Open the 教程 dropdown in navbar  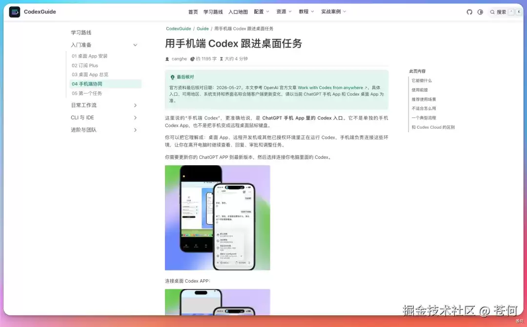[306, 12]
